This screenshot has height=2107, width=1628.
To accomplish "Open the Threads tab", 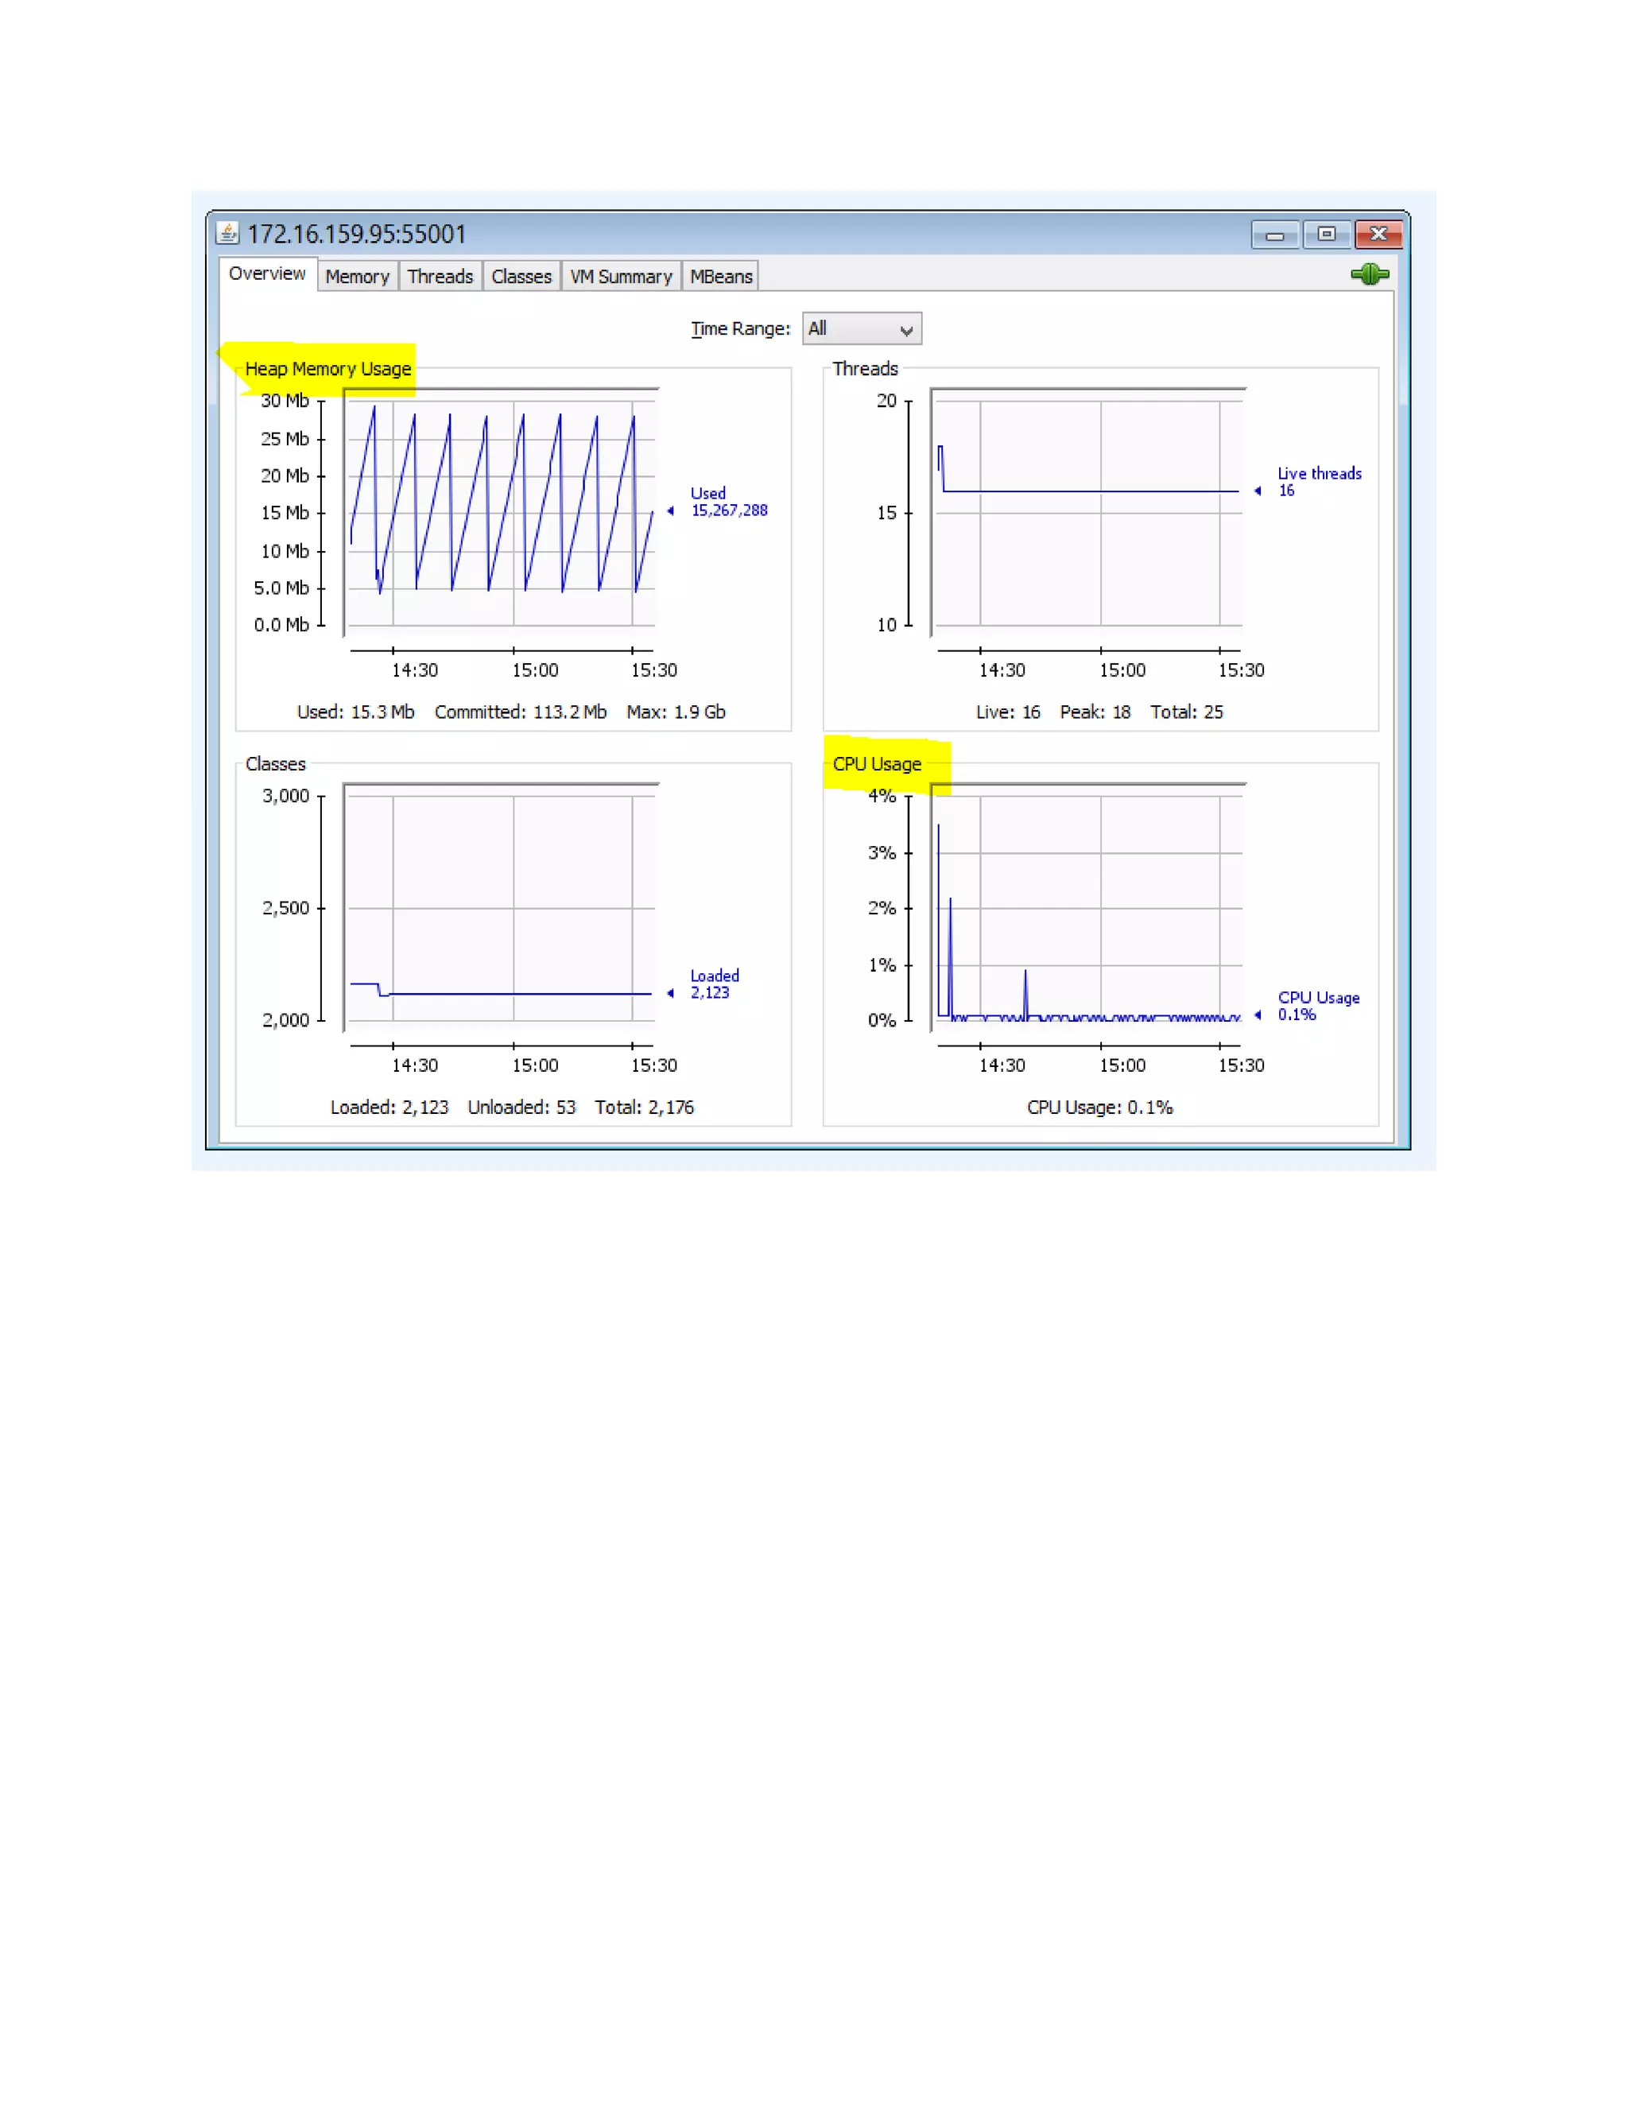I will (440, 277).
